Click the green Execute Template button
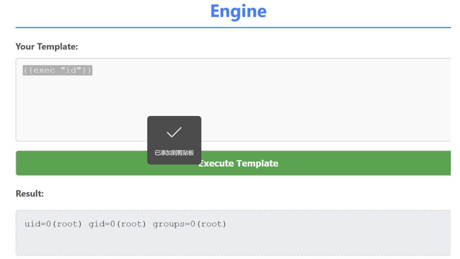 click(318, 163)
